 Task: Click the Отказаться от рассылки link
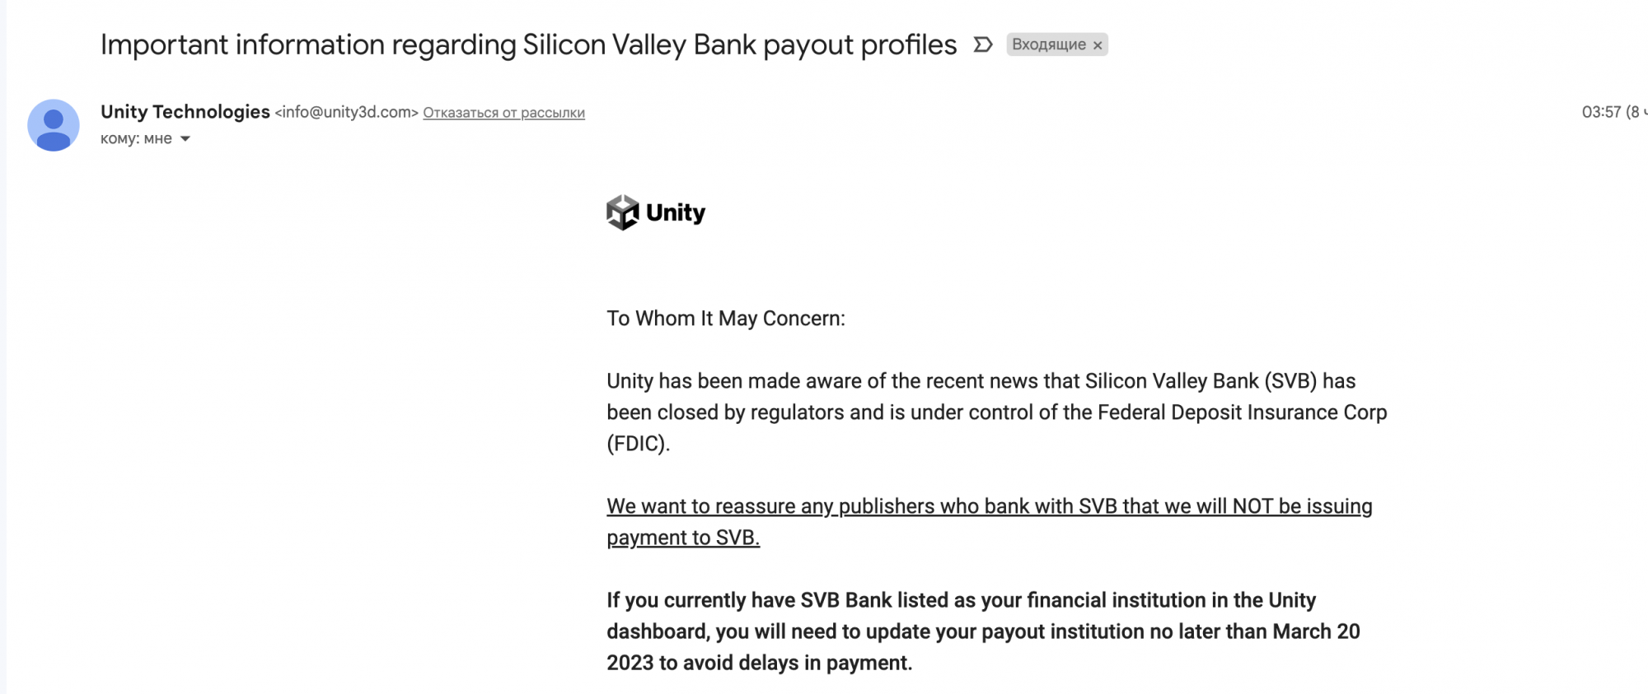click(503, 113)
